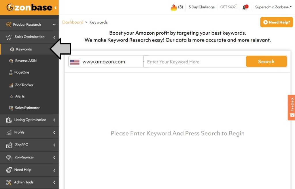This screenshot has height=189, width=295.
Task: Open the Feedback side tab
Action: tap(291, 107)
